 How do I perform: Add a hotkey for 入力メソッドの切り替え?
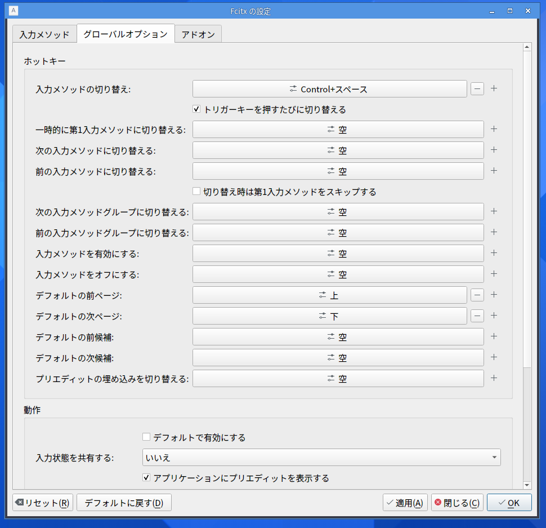click(x=494, y=88)
